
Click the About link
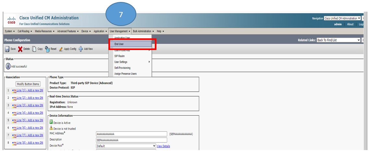coord(350,24)
